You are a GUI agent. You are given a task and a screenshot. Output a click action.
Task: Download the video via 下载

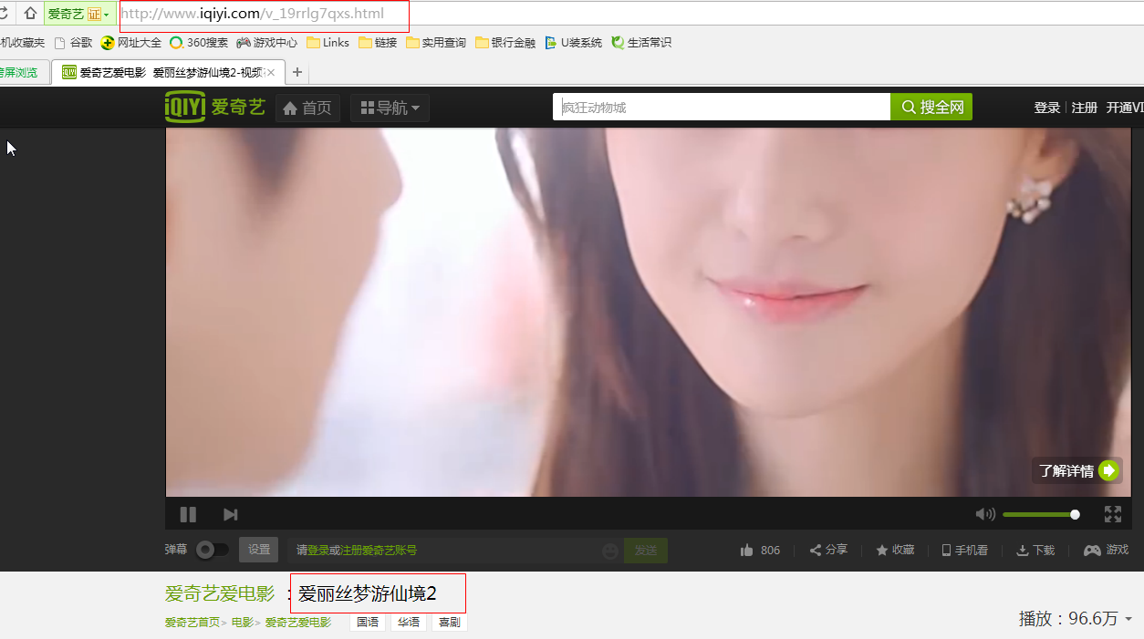[x=1035, y=550]
